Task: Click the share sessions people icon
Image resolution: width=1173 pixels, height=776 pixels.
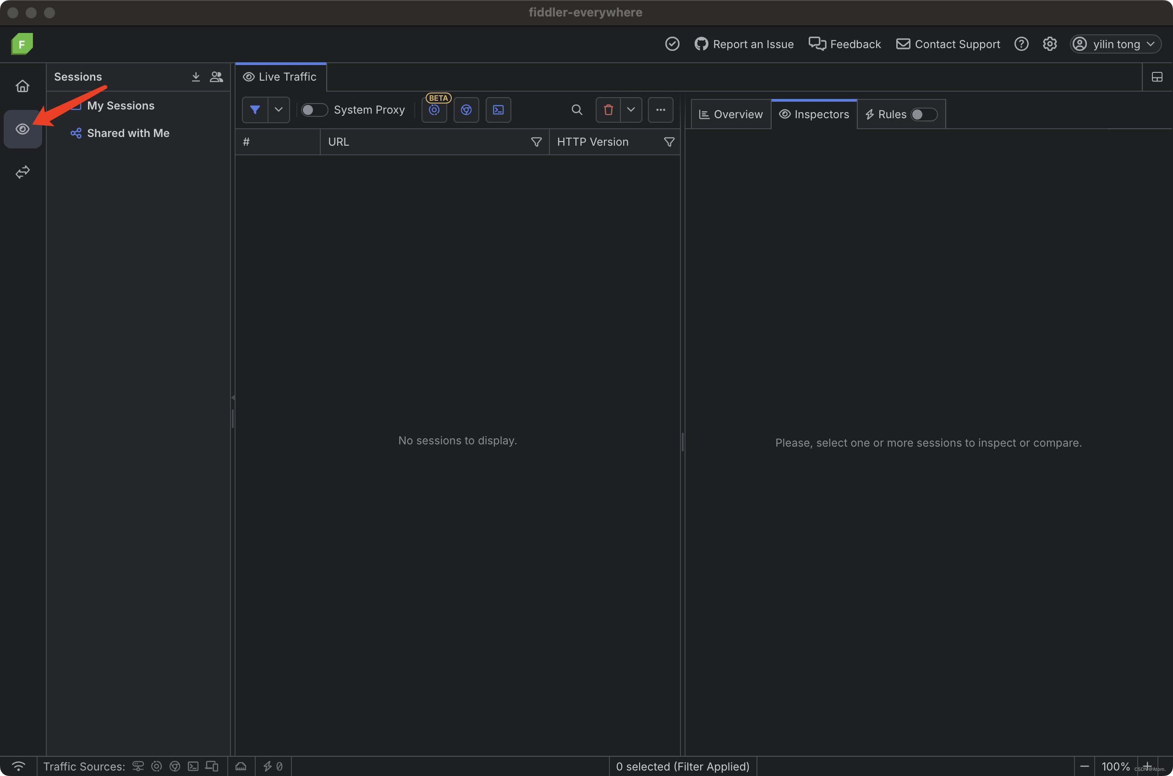Action: [x=216, y=77]
